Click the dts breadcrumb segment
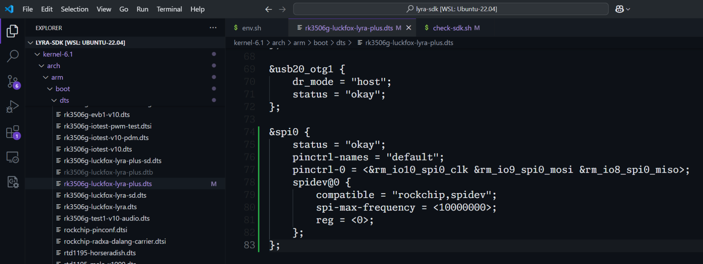The image size is (703, 264). 341,42
